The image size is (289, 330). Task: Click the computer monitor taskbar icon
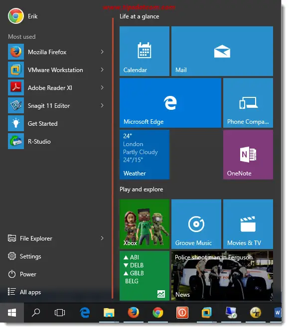pyautogui.click(x=231, y=313)
